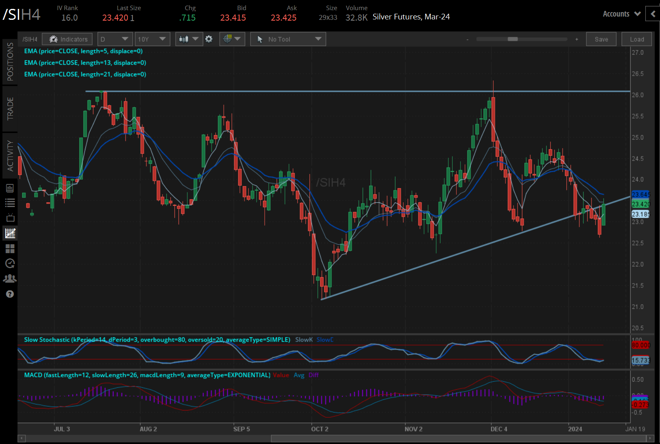The width and height of the screenshot is (660, 444).
Task: Click the Indicators button
Action: (x=68, y=39)
